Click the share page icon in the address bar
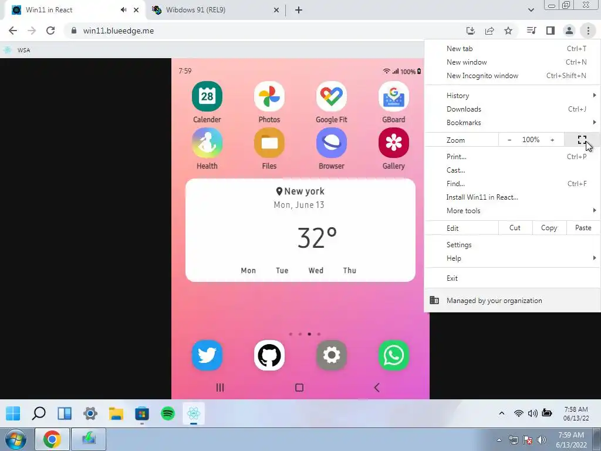This screenshot has height=451, width=601. pyautogui.click(x=489, y=31)
